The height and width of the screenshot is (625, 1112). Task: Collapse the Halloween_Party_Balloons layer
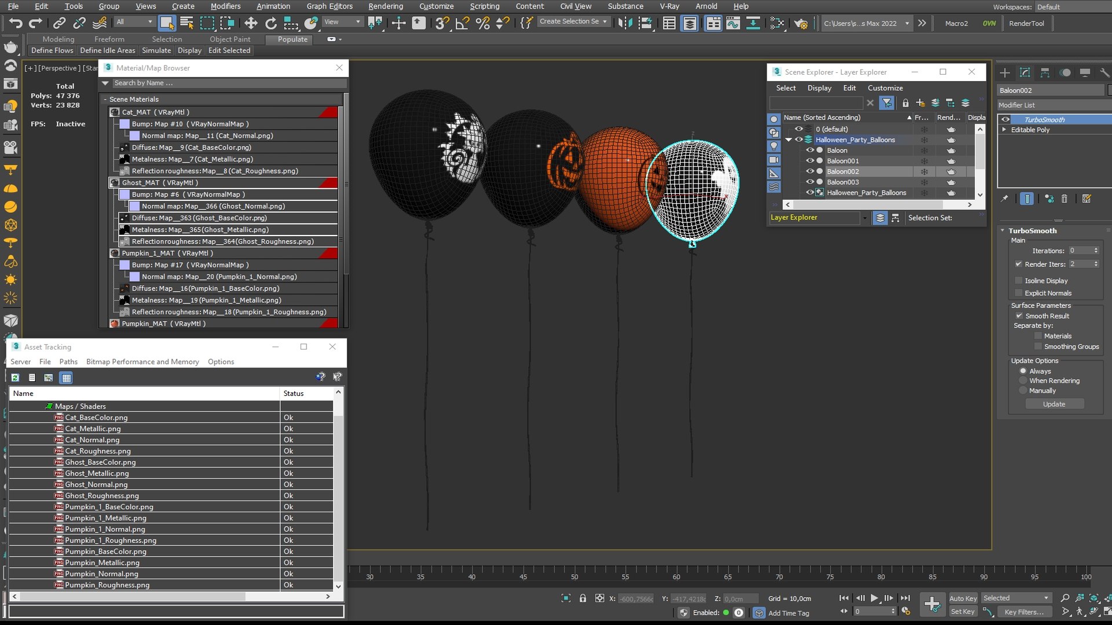click(788, 139)
